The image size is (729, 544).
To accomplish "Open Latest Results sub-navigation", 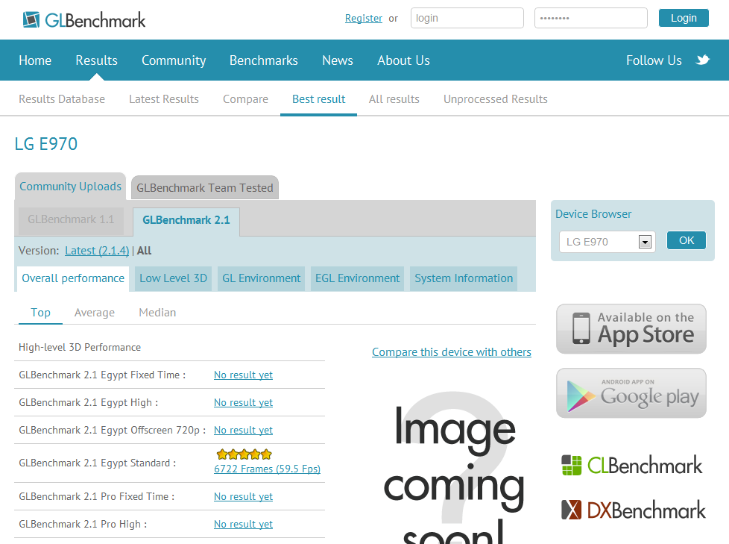I will 164,99.
